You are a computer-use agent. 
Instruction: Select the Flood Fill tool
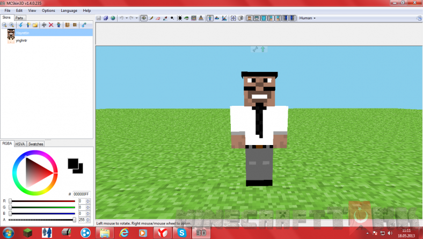[x=186, y=18]
